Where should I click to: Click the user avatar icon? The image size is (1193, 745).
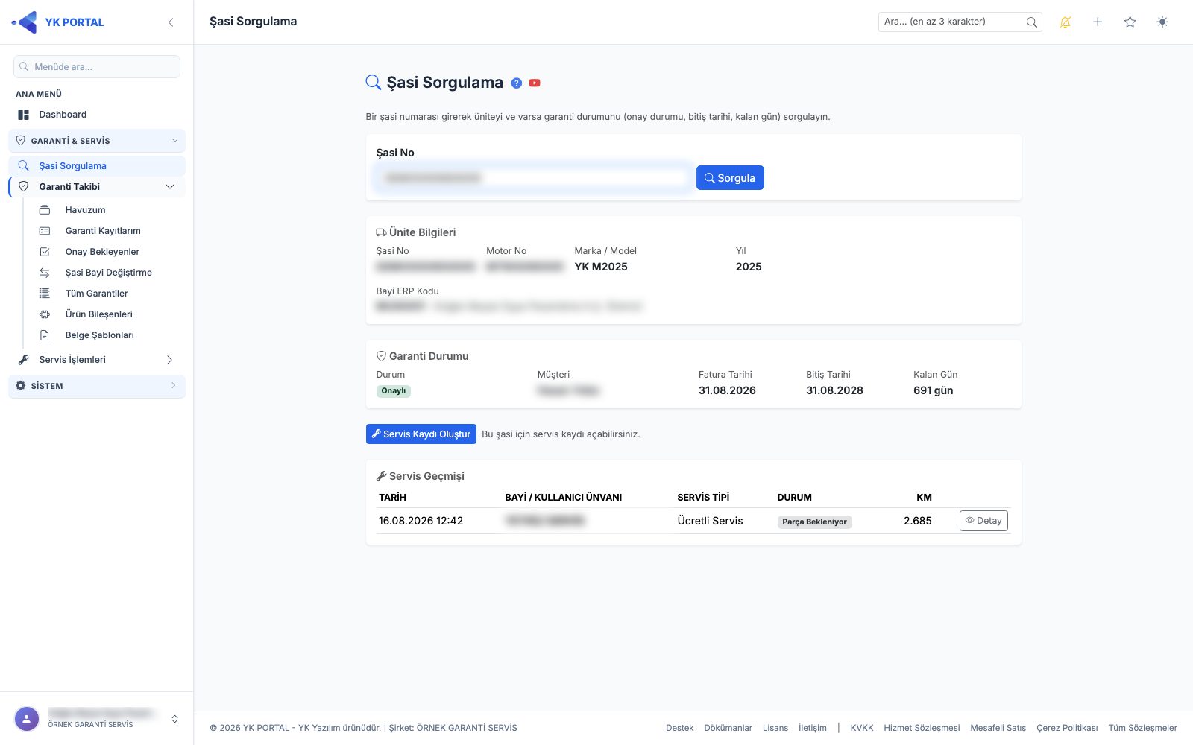[x=27, y=719]
